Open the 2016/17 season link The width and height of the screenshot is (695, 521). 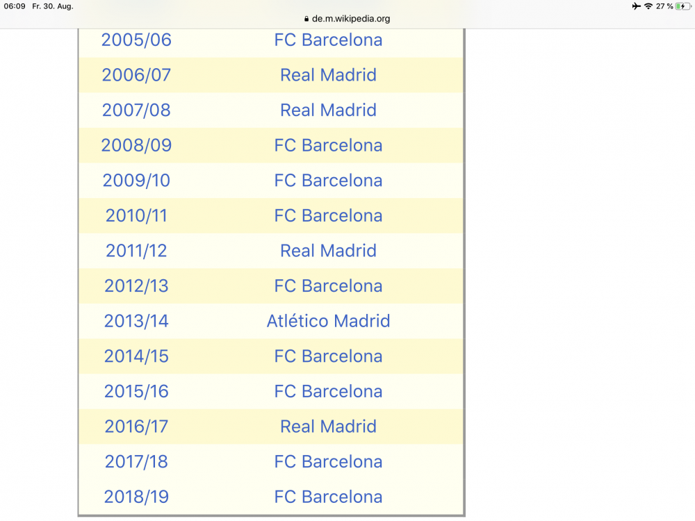[136, 427]
